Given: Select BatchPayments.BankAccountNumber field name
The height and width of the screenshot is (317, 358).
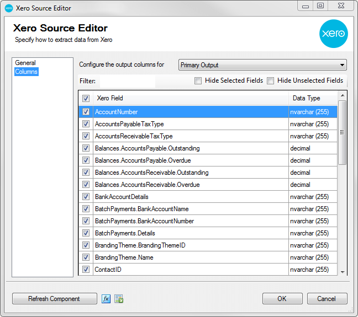Looking at the screenshot, I should click(145, 221).
